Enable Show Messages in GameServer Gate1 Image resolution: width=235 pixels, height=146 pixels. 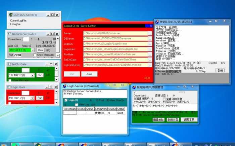35,55
